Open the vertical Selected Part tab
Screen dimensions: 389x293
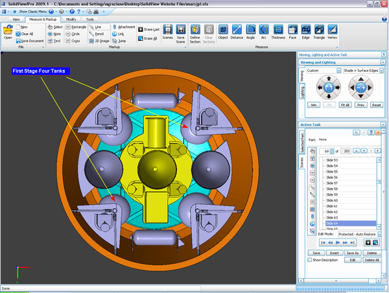302,143
